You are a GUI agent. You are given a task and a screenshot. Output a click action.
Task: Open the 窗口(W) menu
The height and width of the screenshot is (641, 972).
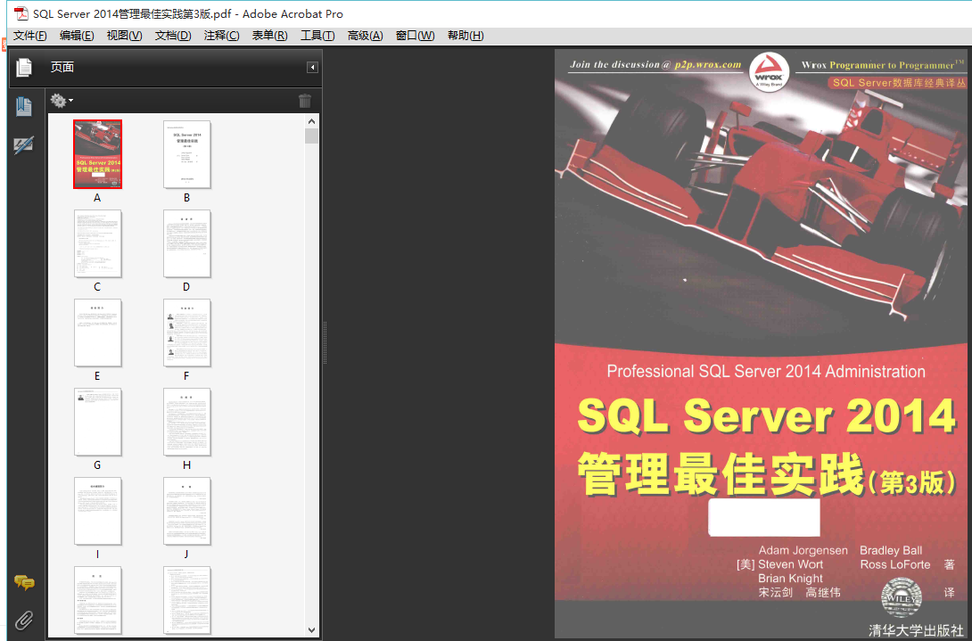pos(415,36)
